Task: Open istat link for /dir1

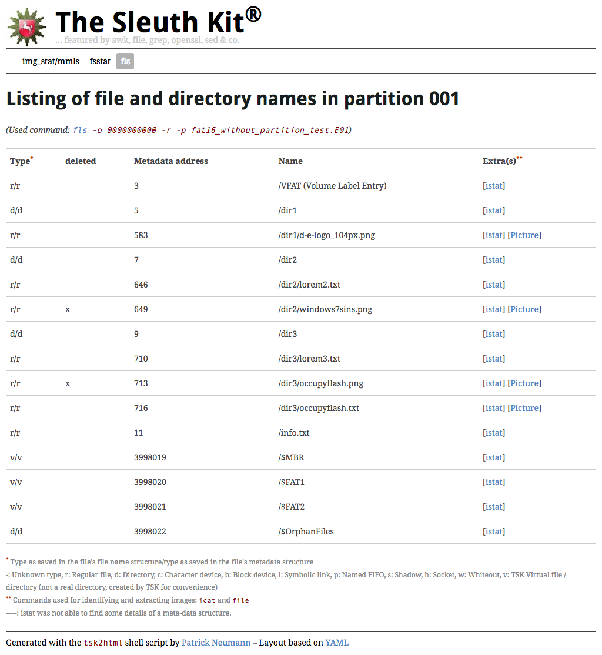Action: (494, 210)
